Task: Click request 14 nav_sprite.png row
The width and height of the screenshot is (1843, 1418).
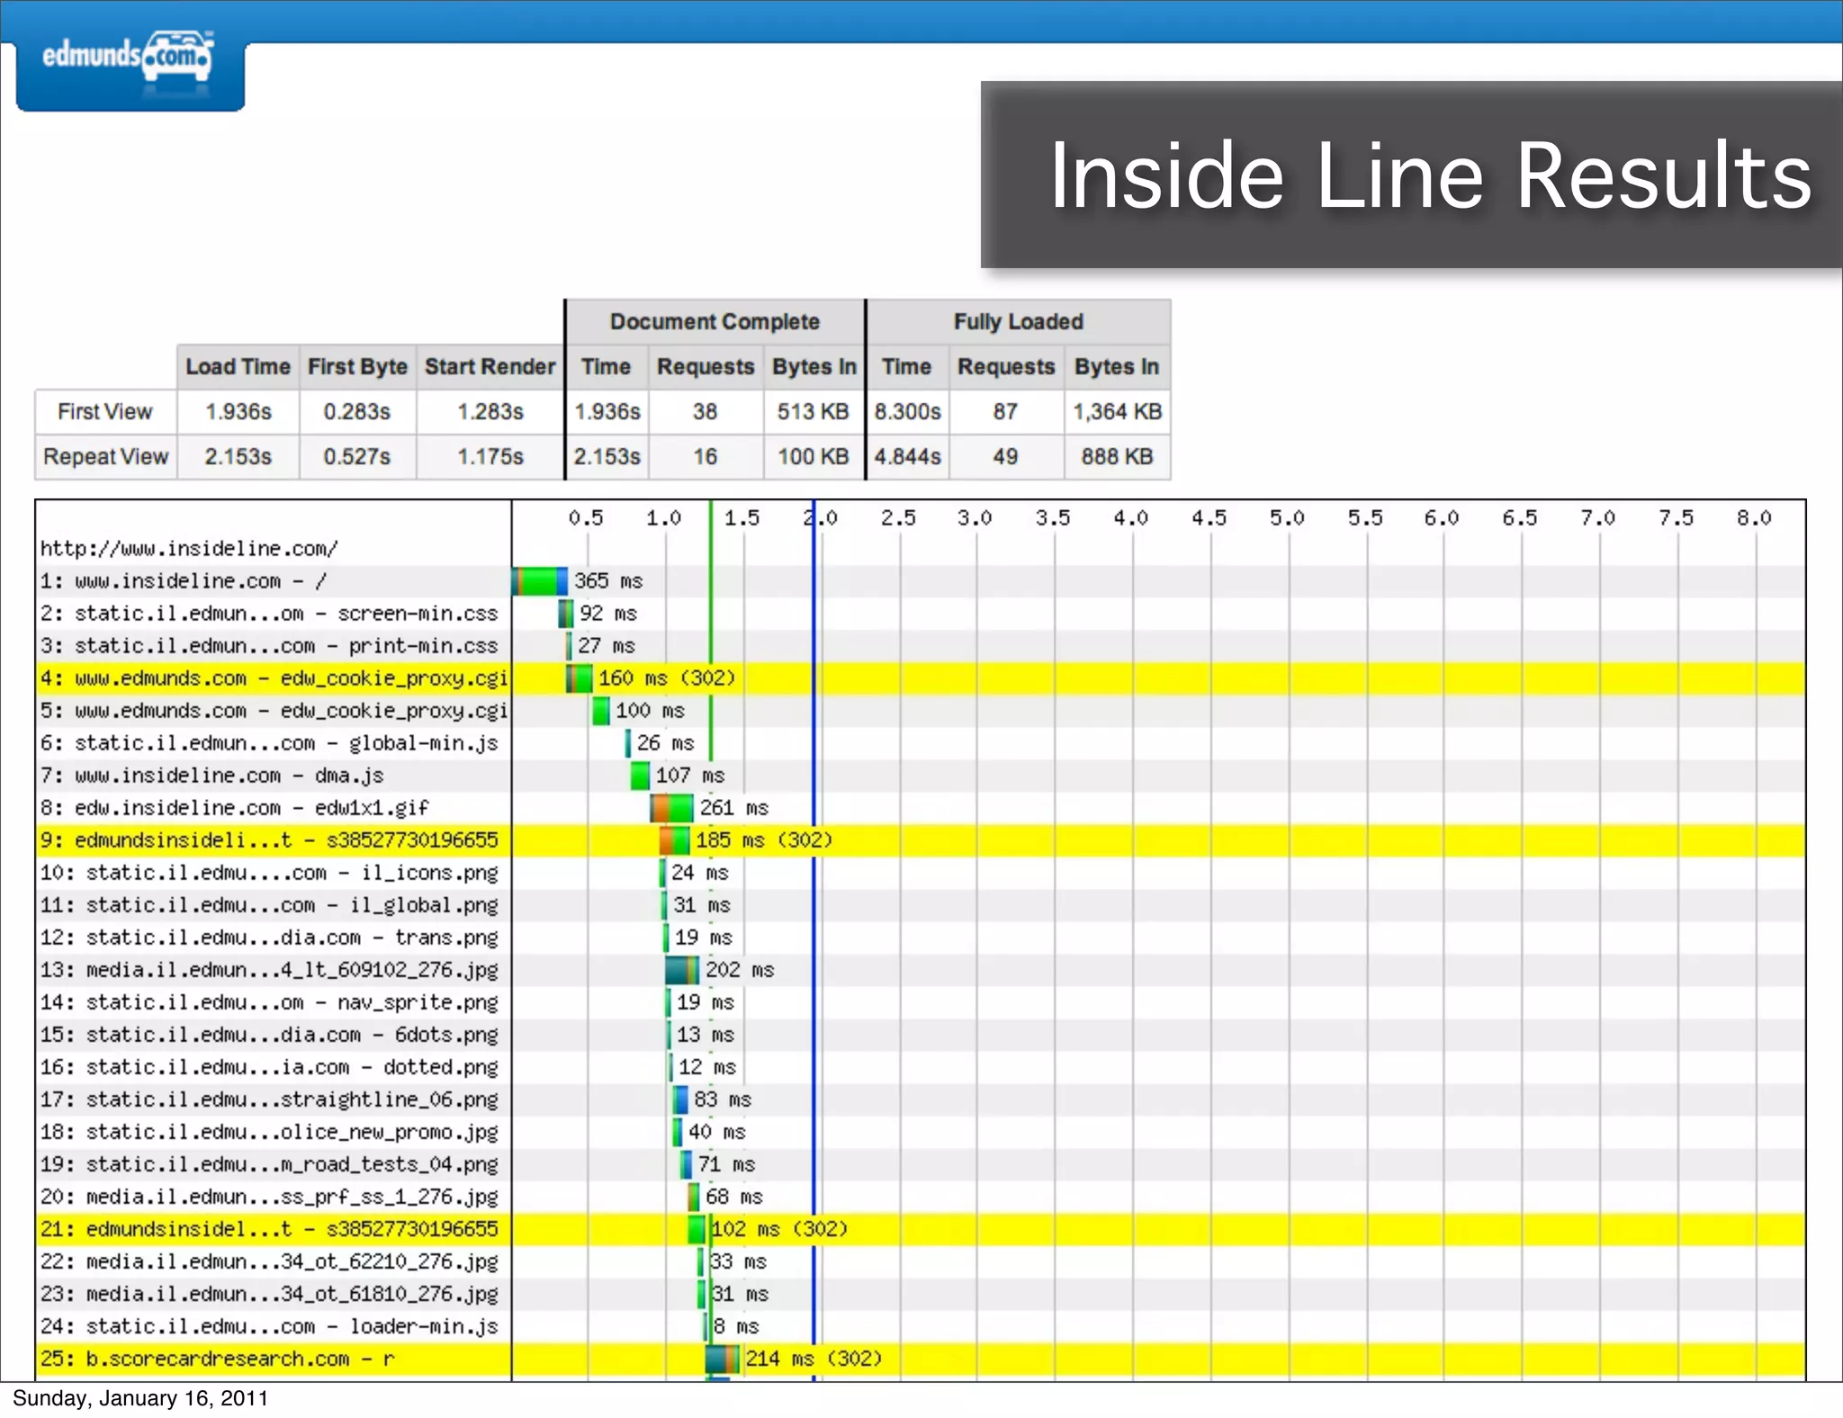Action: point(920,1001)
